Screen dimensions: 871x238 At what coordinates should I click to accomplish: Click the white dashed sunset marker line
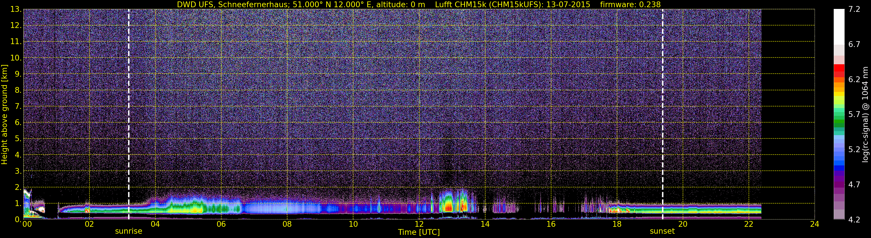pos(662,114)
